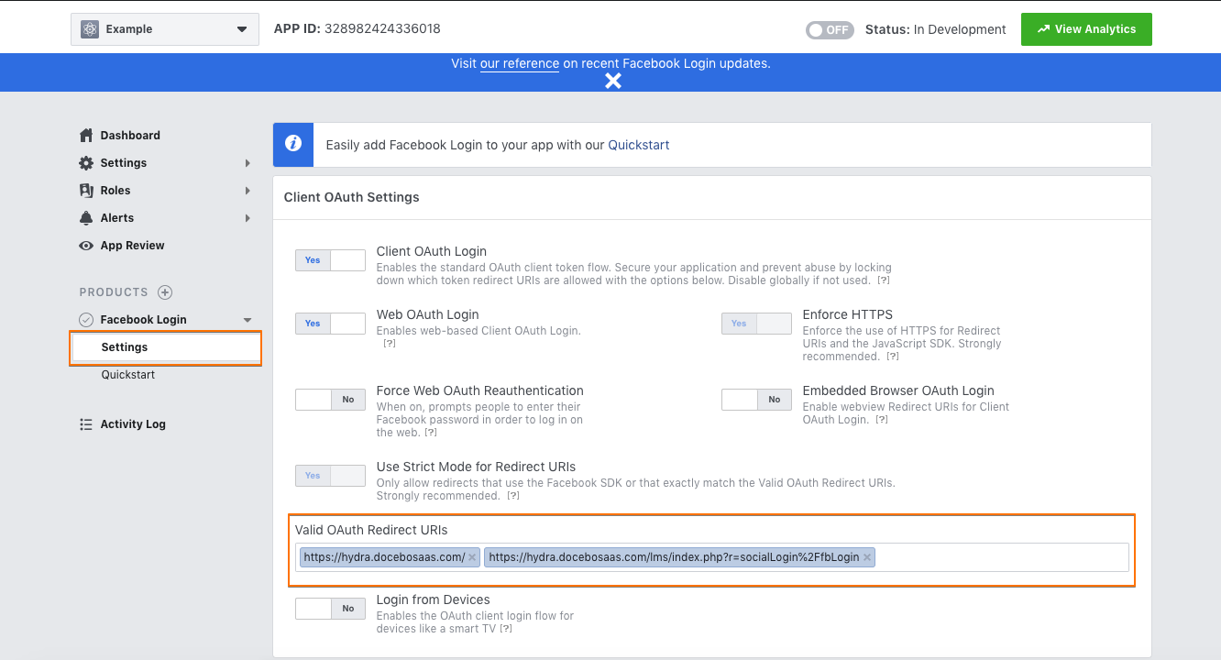
Task: Click the View Analytics button
Action: coord(1086,29)
